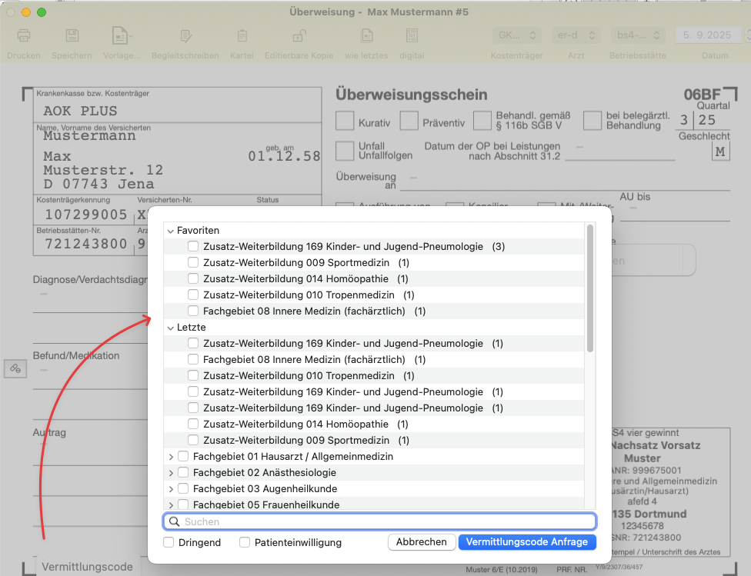This screenshot has width=751, height=576.
Task: Toggle bei belegärztl. Behandlung checkbox
Action: 592,121
